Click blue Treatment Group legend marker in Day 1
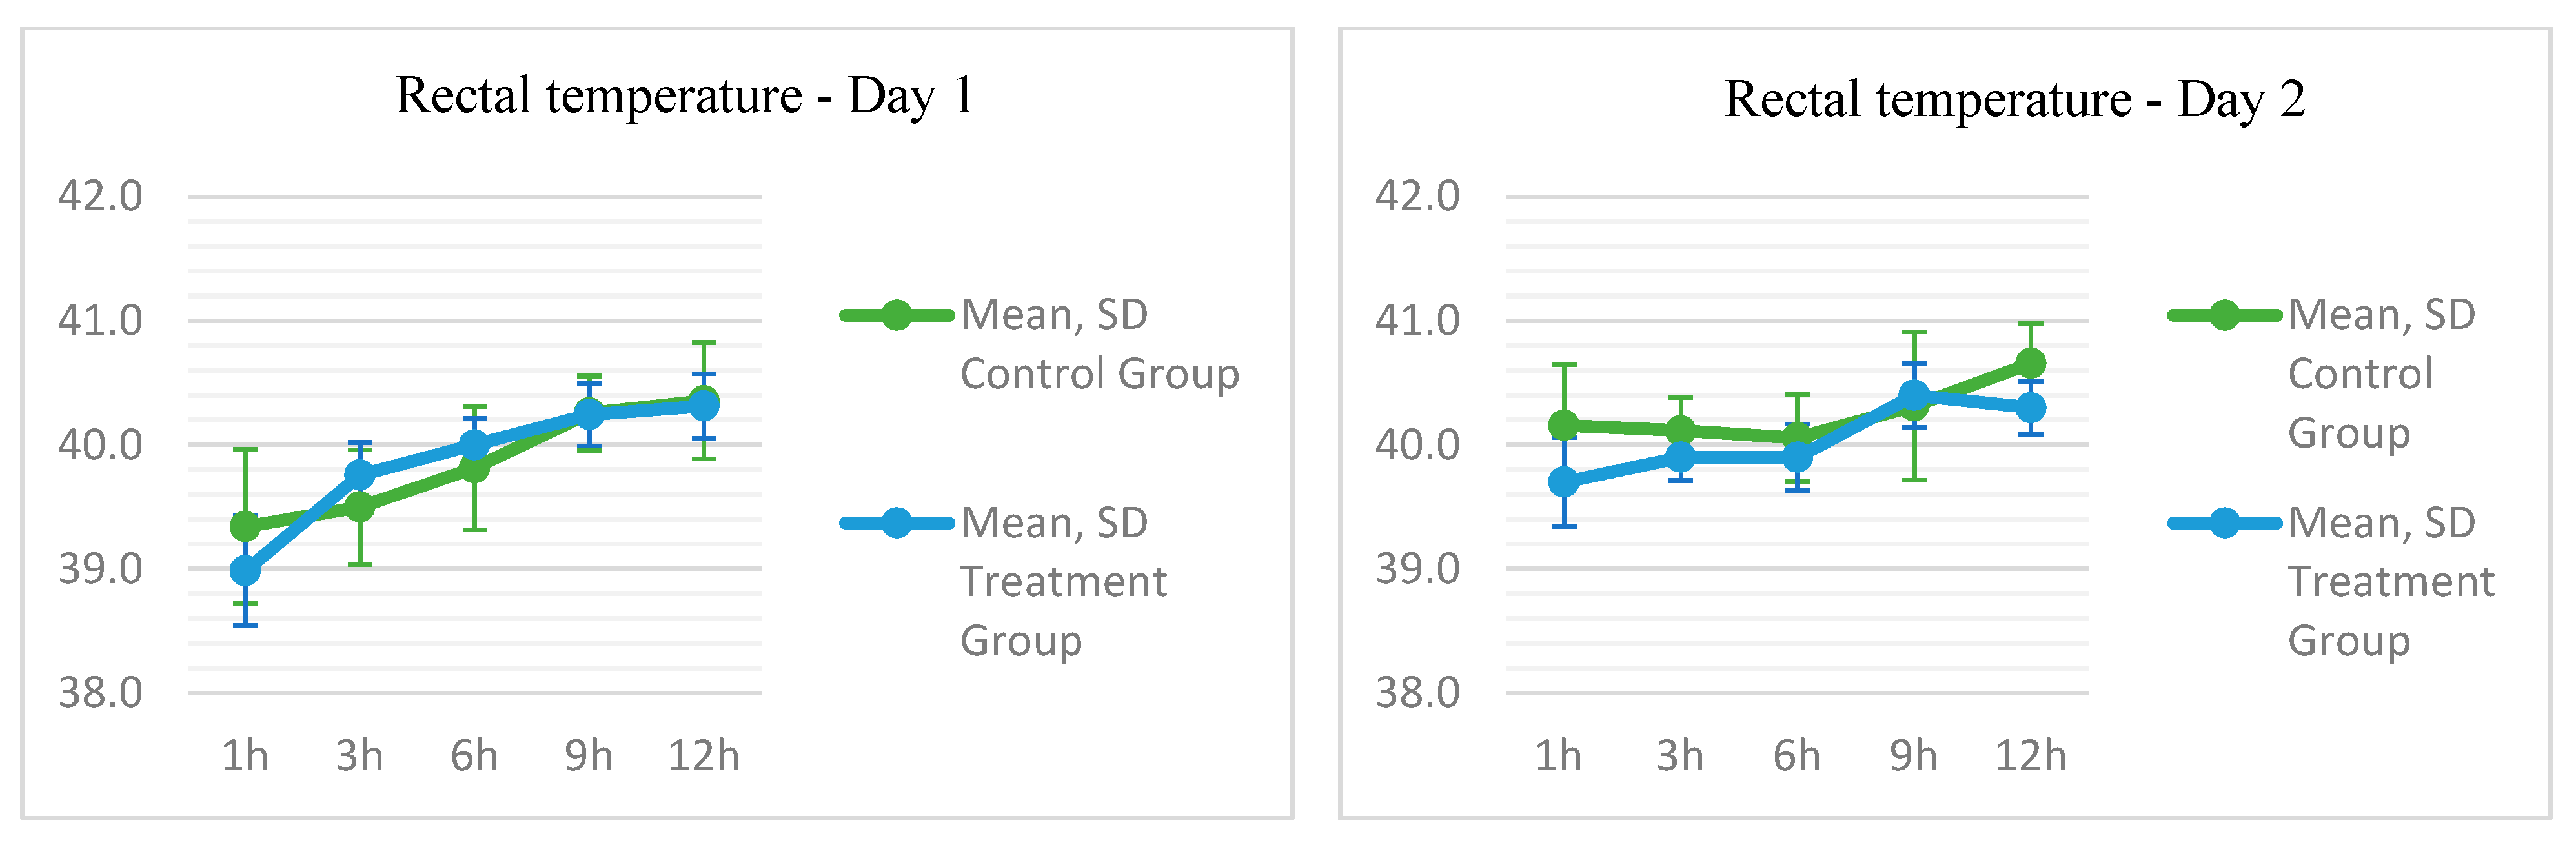The image size is (2576, 854). pos(896,522)
